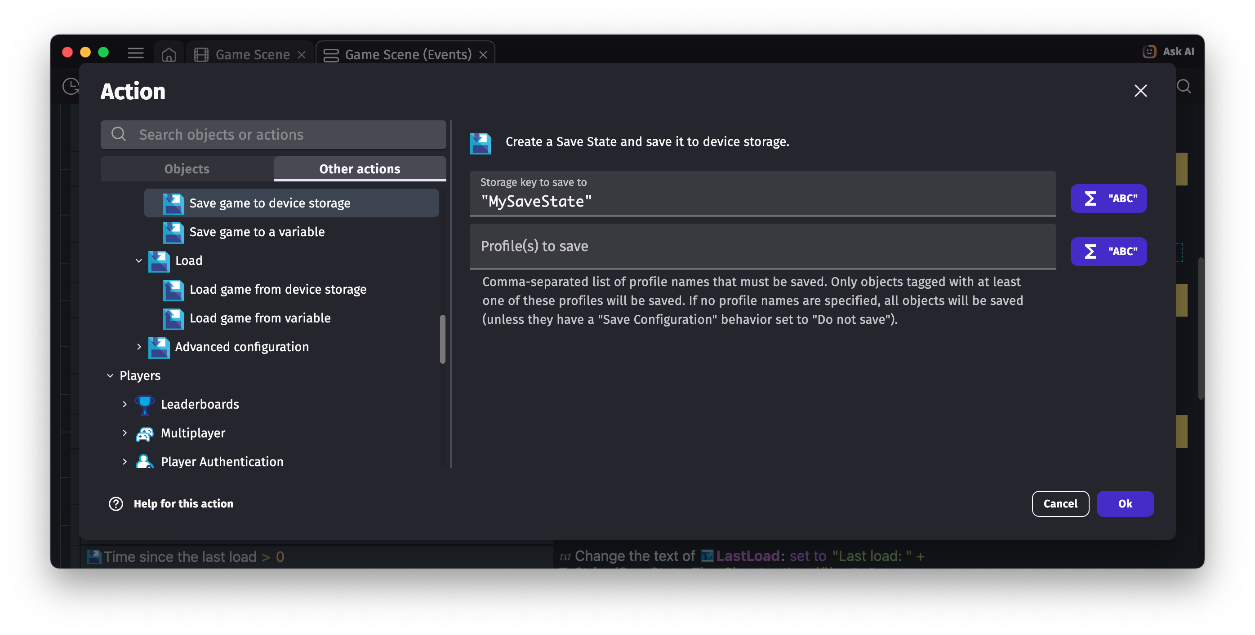Image resolution: width=1255 pixels, height=635 pixels.
Task: Click the Leaderboards trophy icon
Action: pyautogui.click(x=144, y=404)
